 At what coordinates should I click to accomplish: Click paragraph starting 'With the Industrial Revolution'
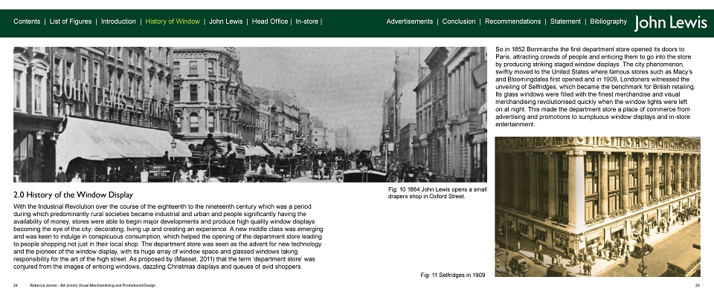(168, 236)
